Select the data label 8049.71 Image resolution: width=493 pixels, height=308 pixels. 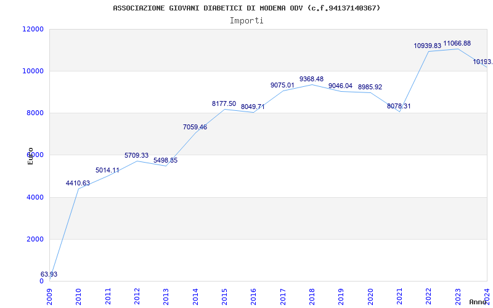click(253, 107)
